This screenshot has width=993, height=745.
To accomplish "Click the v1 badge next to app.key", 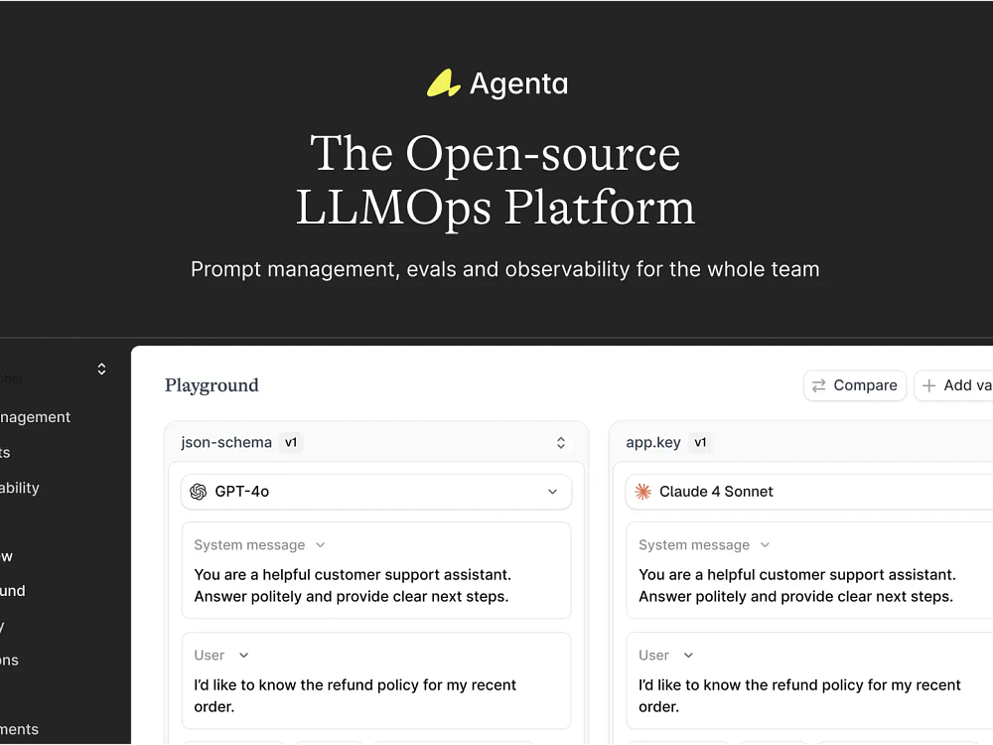I will [700, 442].
